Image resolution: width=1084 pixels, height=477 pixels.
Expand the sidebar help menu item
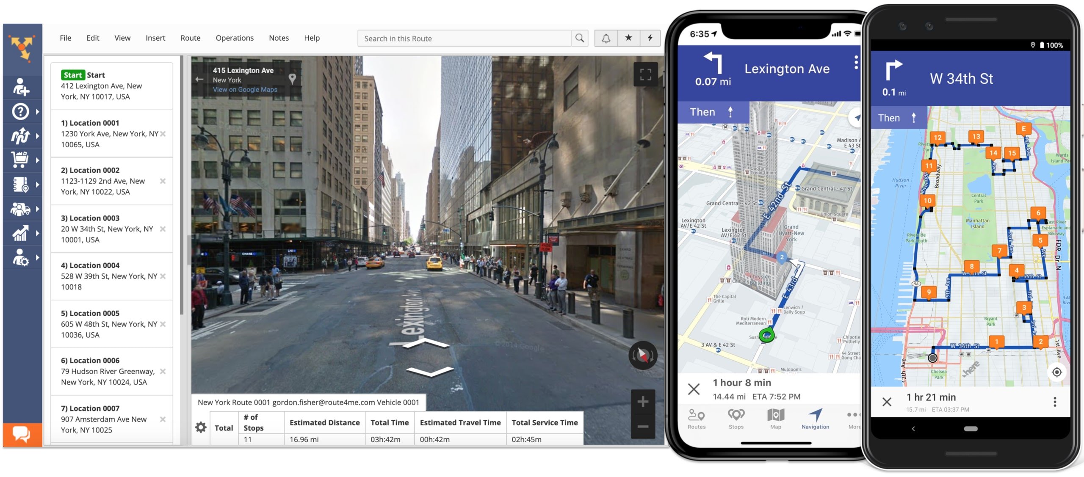[x=40, y=111]
